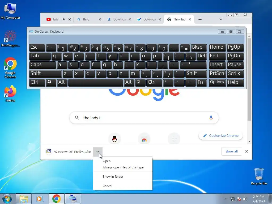Viewport: 272px width, 204px height.
Task: Open a new tab with the plus button
Action: (200, 19)
